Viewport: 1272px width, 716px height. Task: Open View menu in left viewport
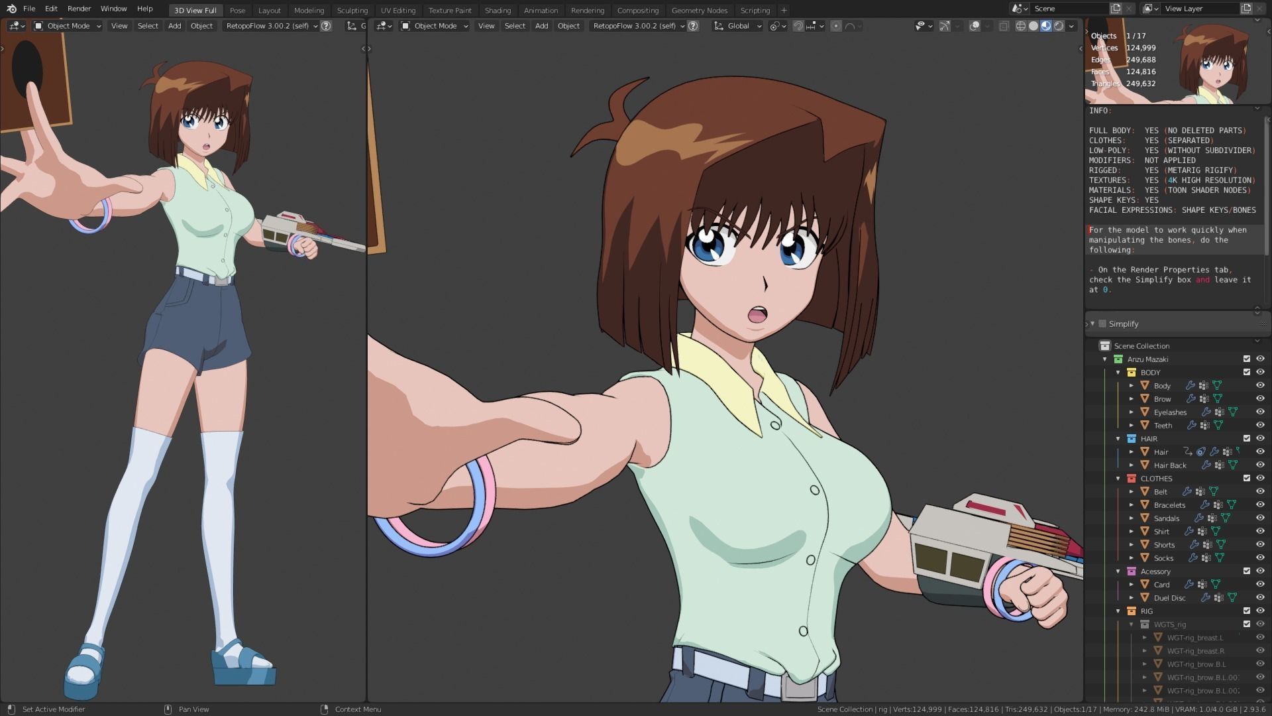(119, 26)
